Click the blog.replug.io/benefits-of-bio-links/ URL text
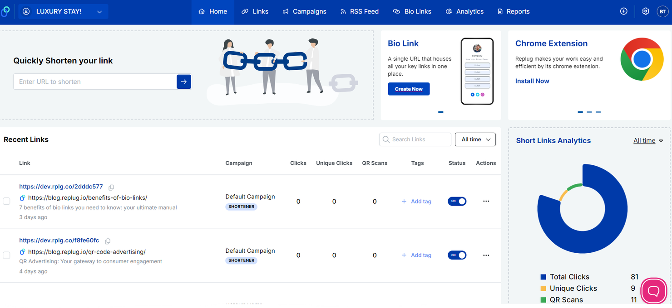The image size is (672, 308). click(88, 198)
